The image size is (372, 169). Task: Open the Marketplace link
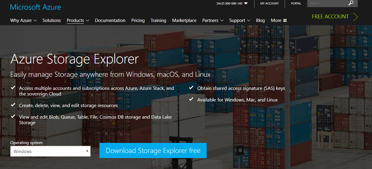(184, 20)
